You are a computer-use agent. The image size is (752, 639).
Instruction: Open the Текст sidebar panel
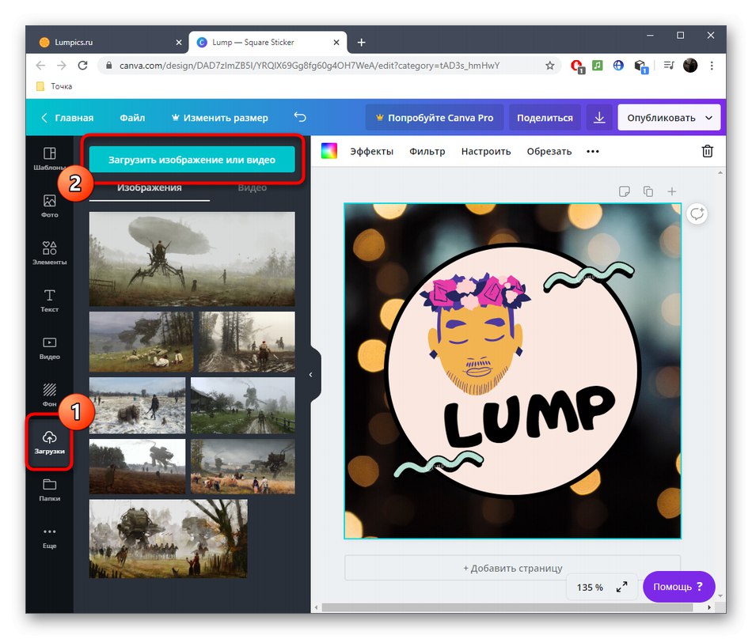click(x=49, y=301)
